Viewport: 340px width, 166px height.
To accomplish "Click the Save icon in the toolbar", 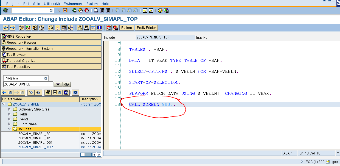I will 65,10.
